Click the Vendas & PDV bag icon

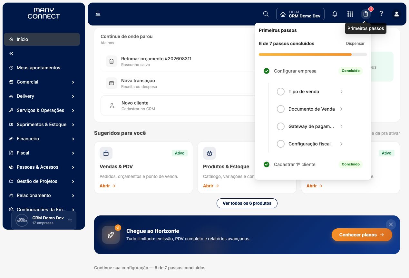point(106,153)
